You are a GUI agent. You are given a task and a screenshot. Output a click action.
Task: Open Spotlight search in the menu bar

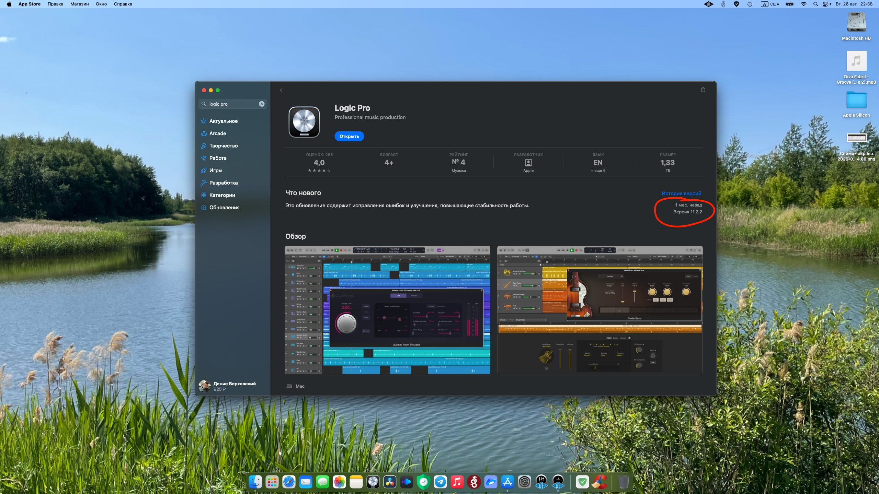coord(815,4)
